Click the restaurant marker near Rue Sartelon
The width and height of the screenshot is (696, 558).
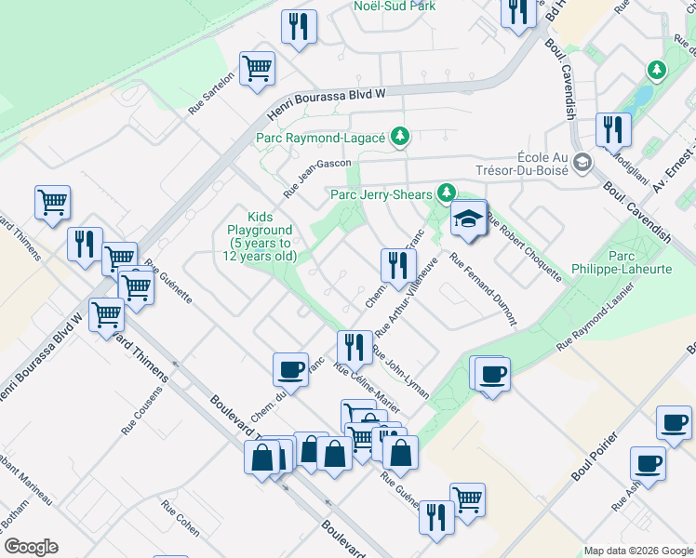pos(300,29)
